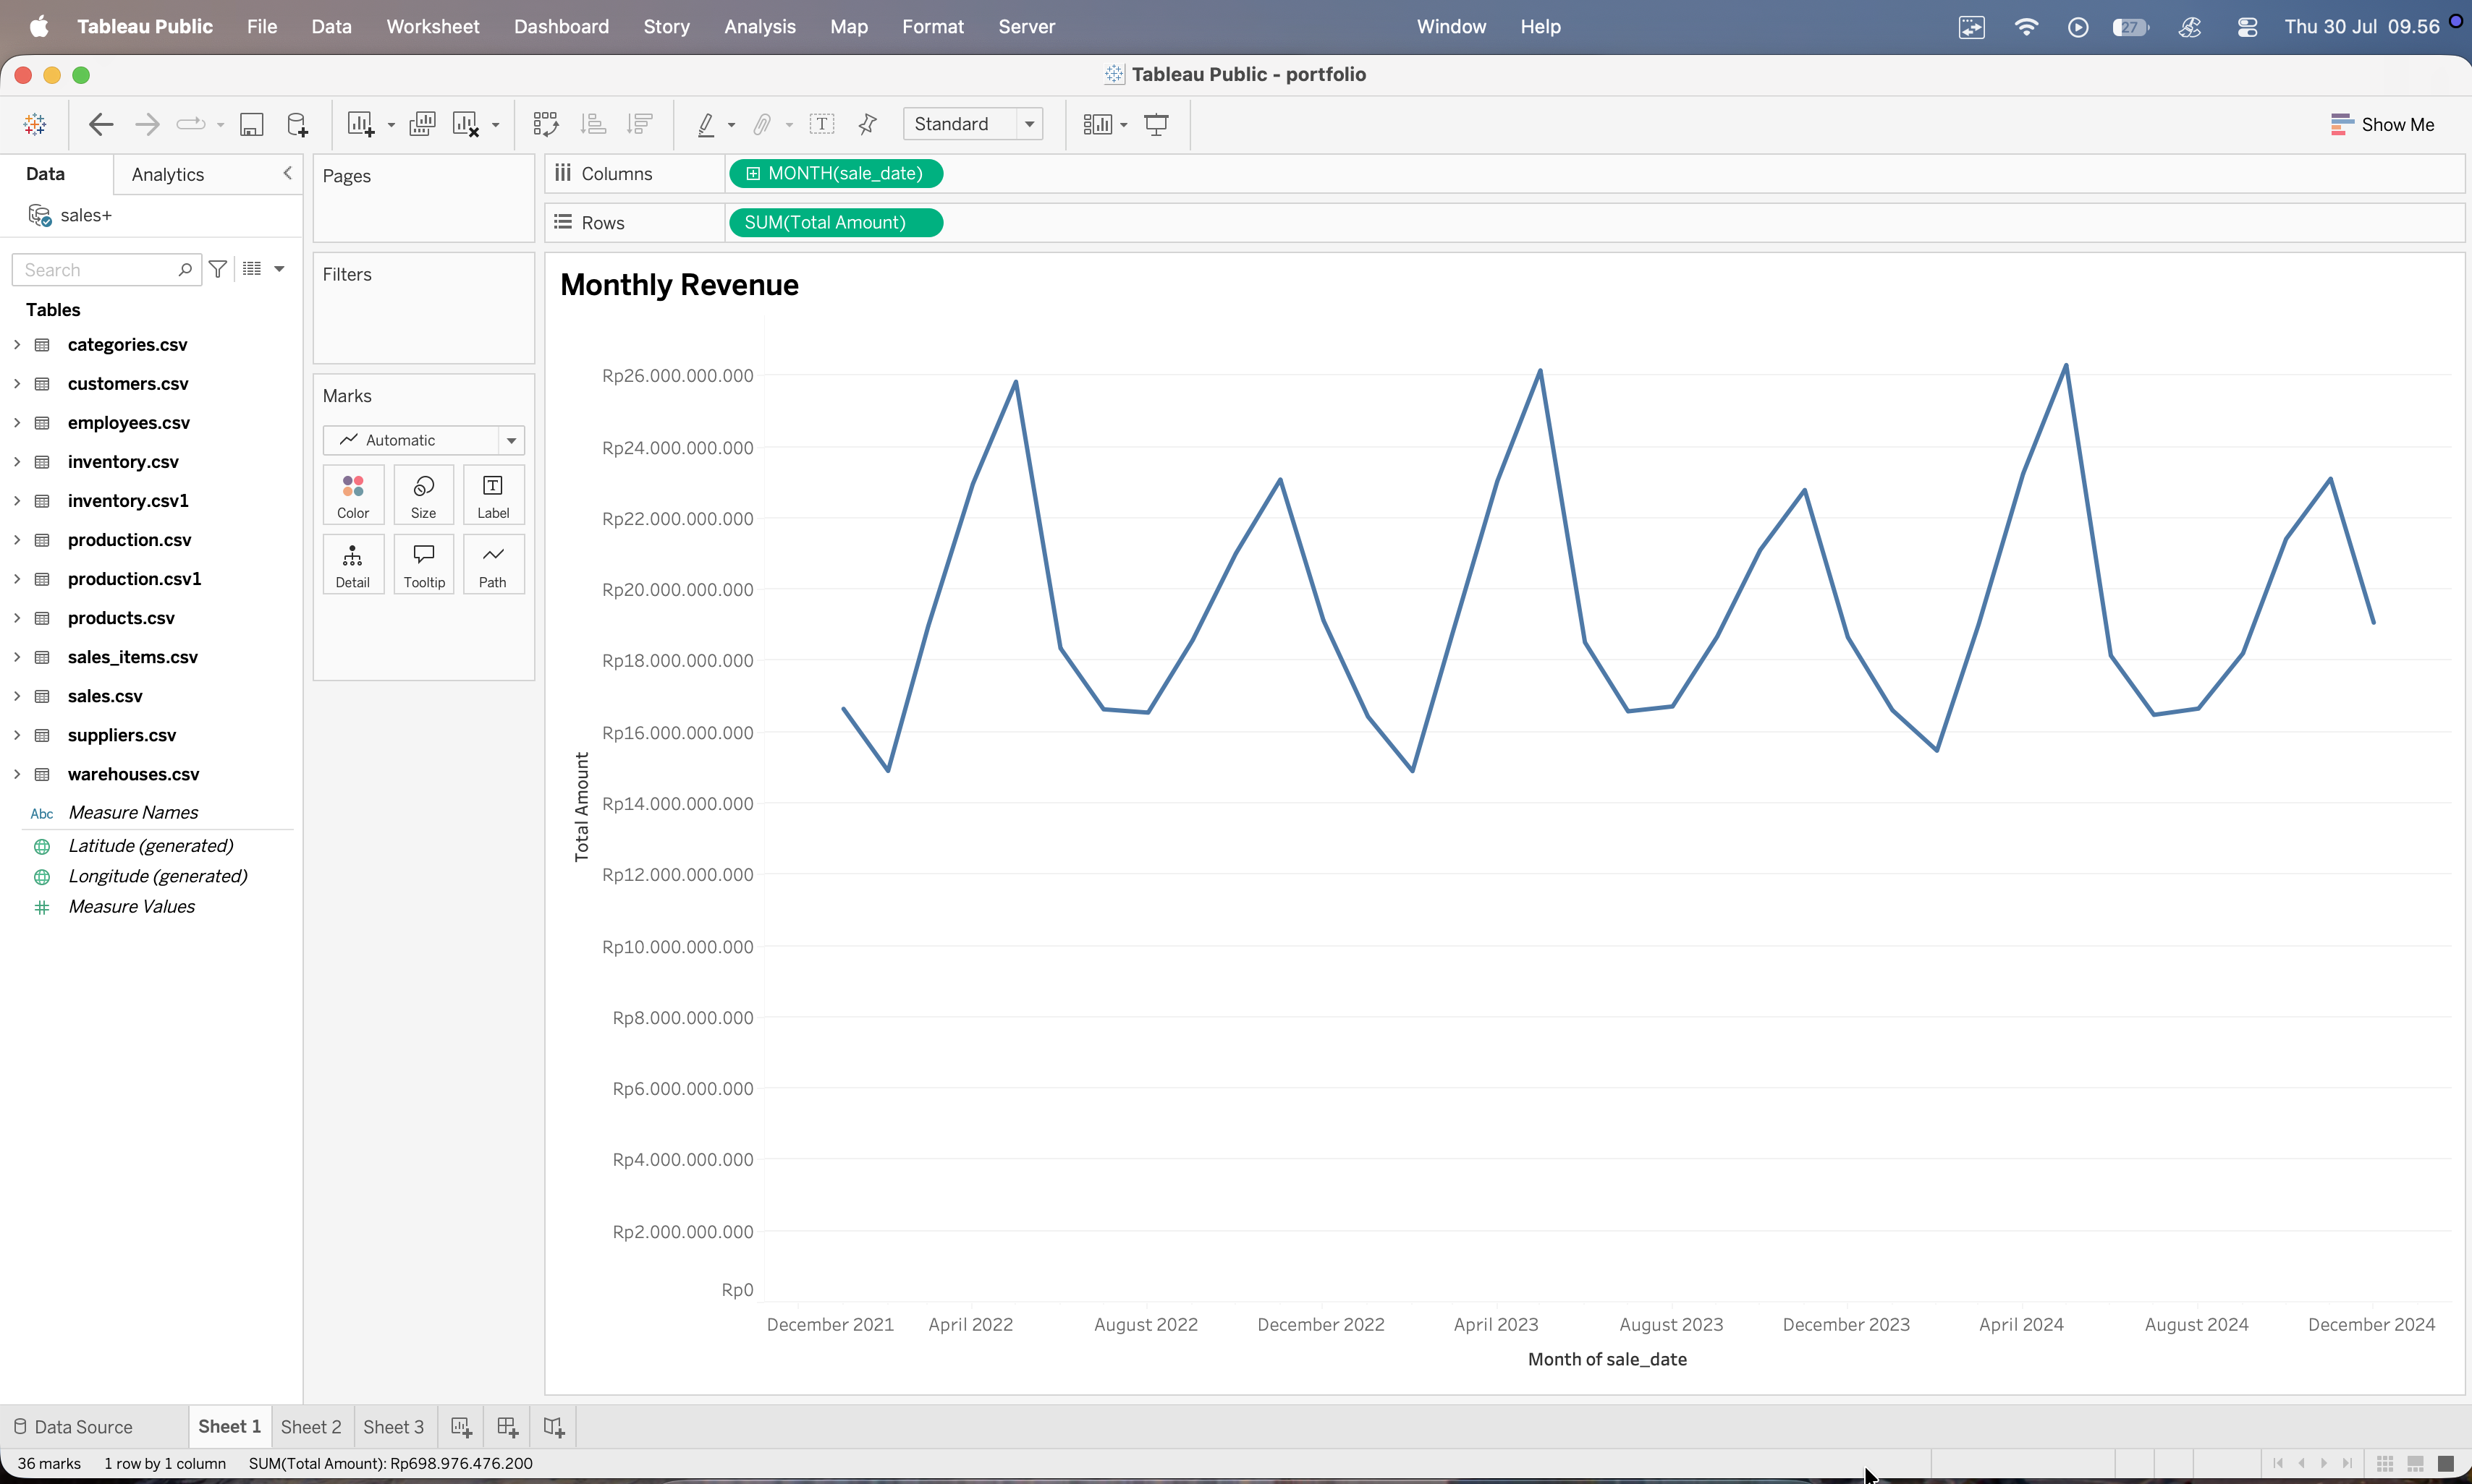
Task: Click Show Sheet Sorter icon in status bar
Action: [x=2385, y=1464]
